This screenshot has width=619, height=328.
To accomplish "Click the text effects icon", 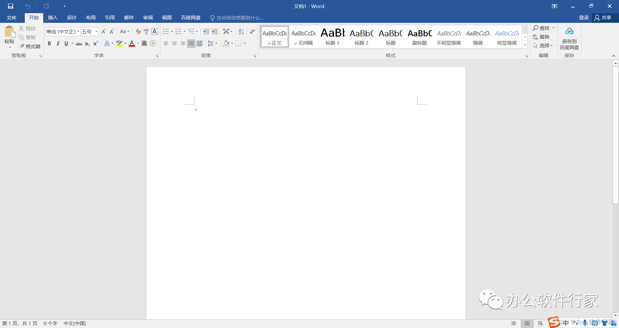I will coord(107,43).
